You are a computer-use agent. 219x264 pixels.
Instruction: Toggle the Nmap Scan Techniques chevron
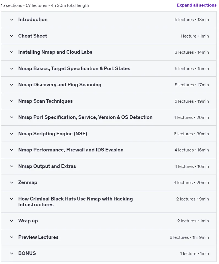(x=12, y=101)
